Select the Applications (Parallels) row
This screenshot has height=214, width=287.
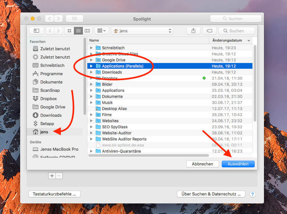point(170,66)
